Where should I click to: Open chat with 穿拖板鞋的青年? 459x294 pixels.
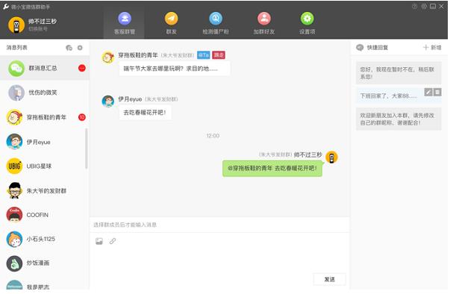click(45, 117)
